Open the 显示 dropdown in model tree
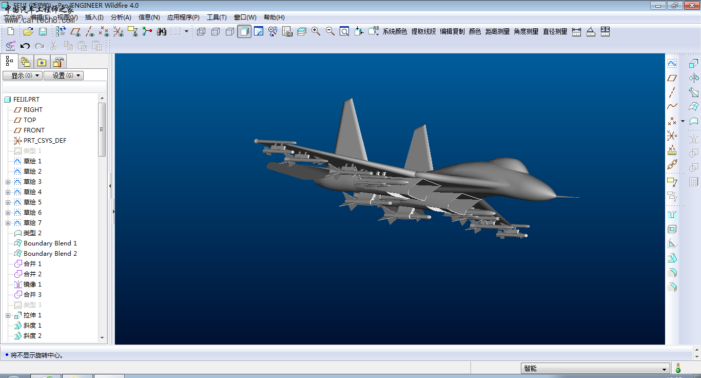The image size is (701, 378). [22, 75]
